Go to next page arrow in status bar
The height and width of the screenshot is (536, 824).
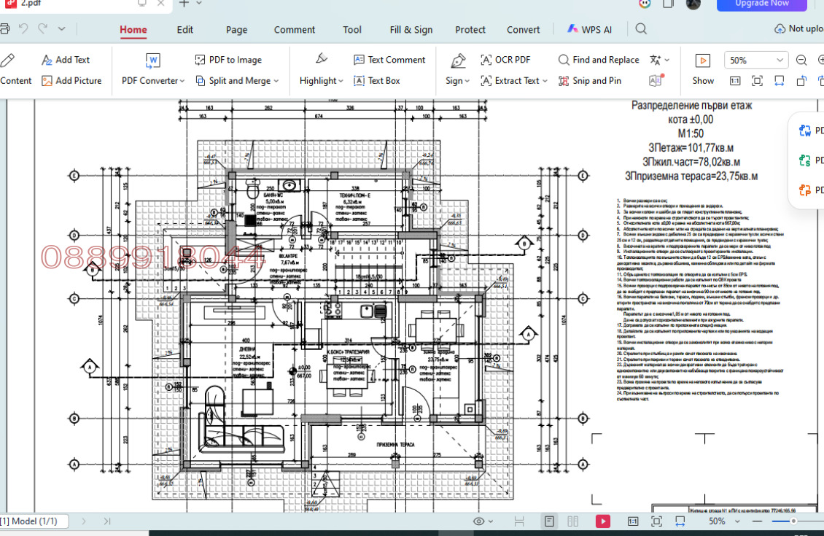(x=84, y=521)
